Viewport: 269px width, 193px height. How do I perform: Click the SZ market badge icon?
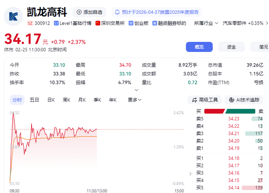point(30,23)
